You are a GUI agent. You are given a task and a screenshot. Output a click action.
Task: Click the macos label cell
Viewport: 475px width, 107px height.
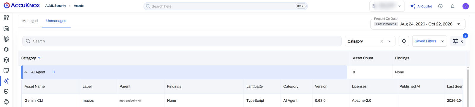tap(88, 100)
